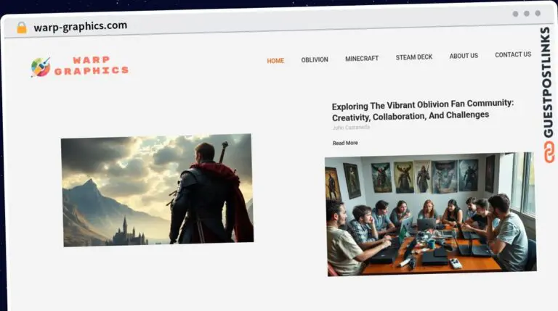
Task: Open the Minecraft navigation item
Action: pos(361,59)
